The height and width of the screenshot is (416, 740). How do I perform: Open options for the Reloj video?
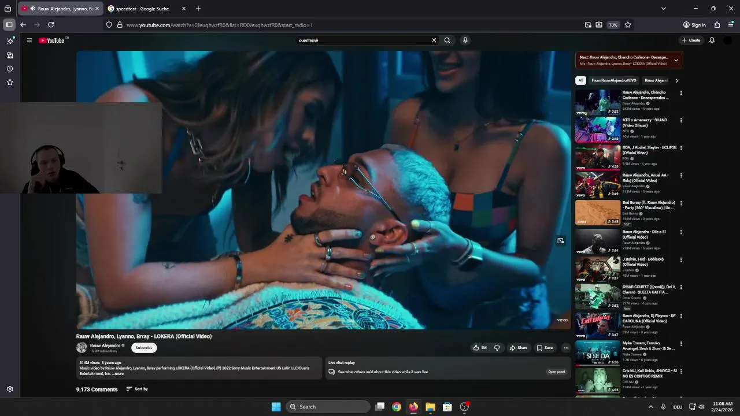[681, 176]
